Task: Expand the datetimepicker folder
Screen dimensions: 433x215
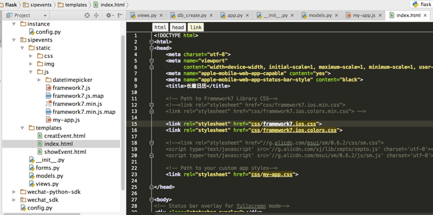Action: point(39,80)
